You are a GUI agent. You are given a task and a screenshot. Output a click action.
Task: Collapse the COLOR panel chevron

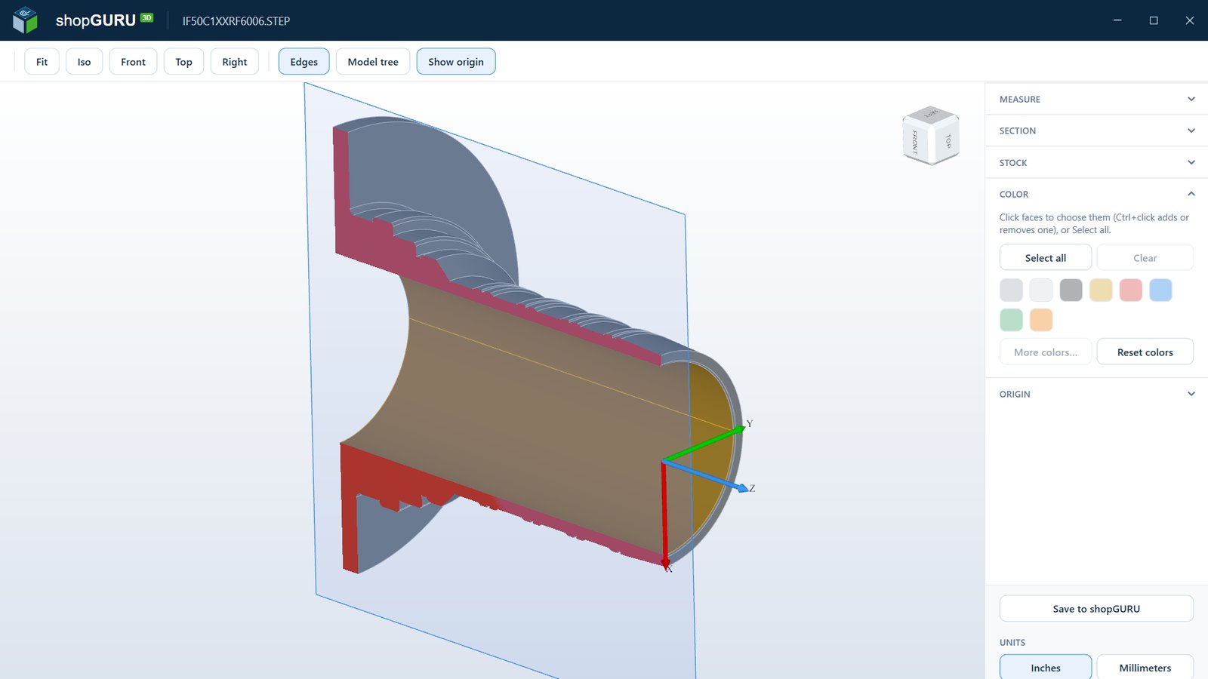click(x=1191, y=194)
